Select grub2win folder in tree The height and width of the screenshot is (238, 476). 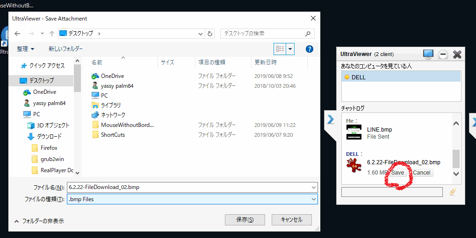(48, 159)
